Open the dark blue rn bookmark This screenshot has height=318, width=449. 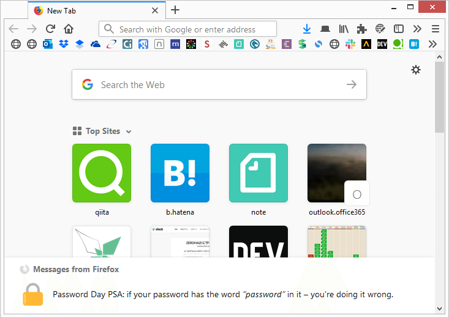[x=175, y=44]
